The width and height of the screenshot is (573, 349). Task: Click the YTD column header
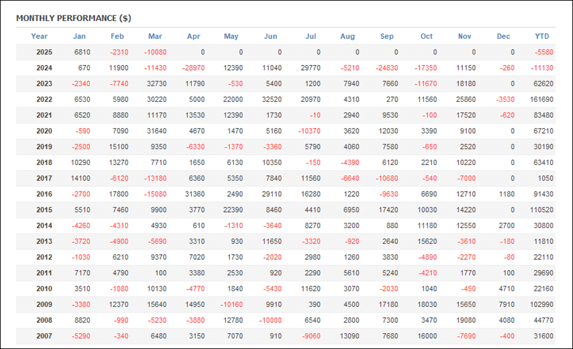point(542,36)
